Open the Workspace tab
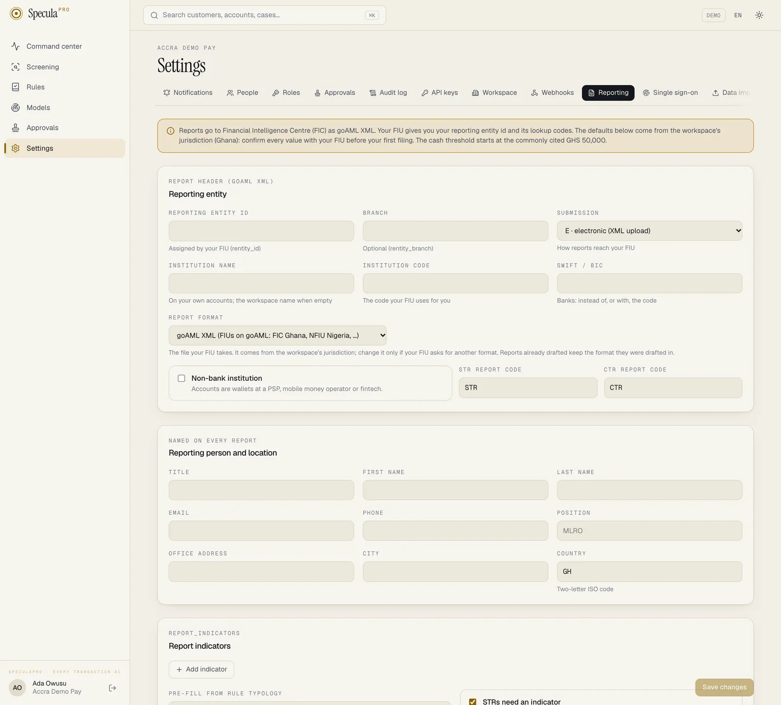The height and width of the screenshot is (705, 781). point(494,93)
